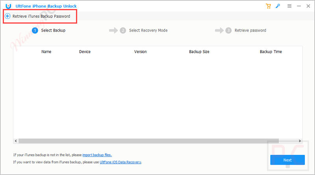Click the horizontal scrollbar thumb
The height and width of the screenshot is (175, 315).
click(149, 141)
